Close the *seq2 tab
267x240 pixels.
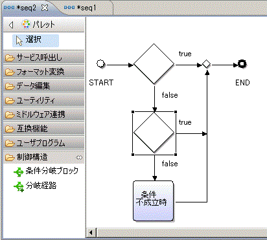click(45, 8)
